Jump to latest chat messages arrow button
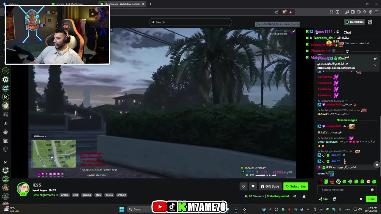 click(377, 165)
